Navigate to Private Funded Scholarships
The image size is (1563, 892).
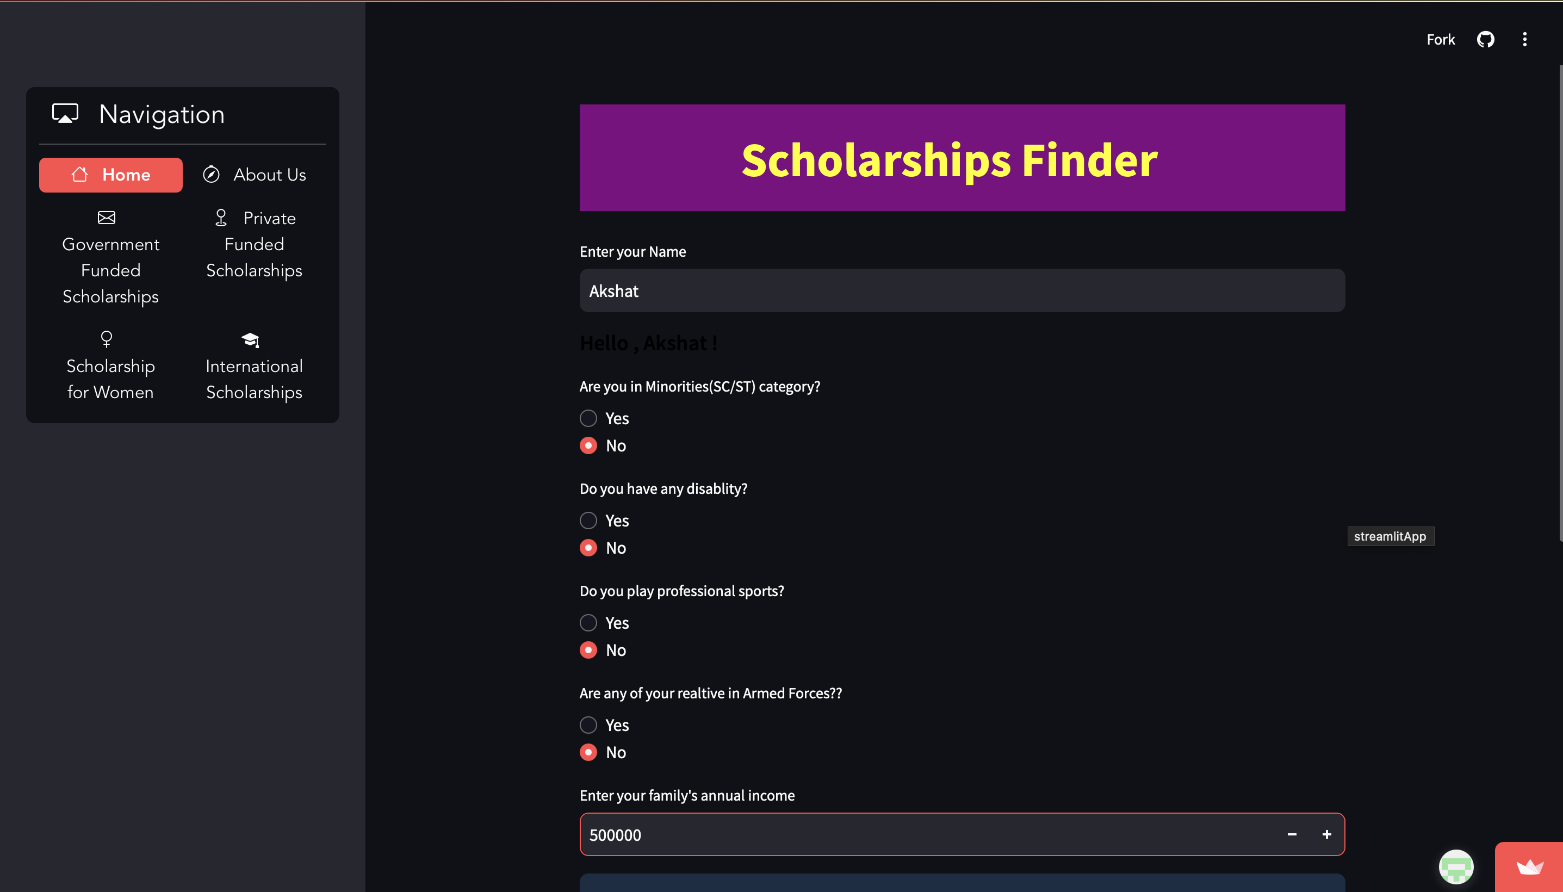pos(254,244)
